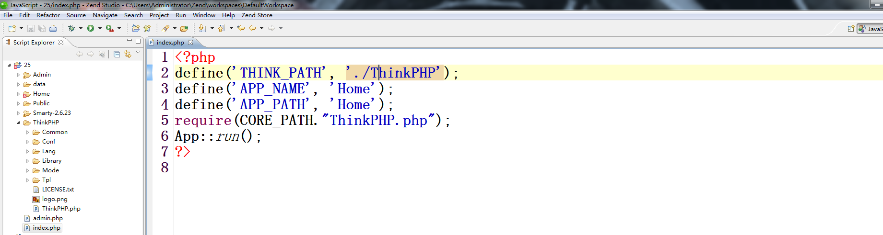883x235 pixels.
Task: Collapse All in Script Explorer
Action: [117, 54]
